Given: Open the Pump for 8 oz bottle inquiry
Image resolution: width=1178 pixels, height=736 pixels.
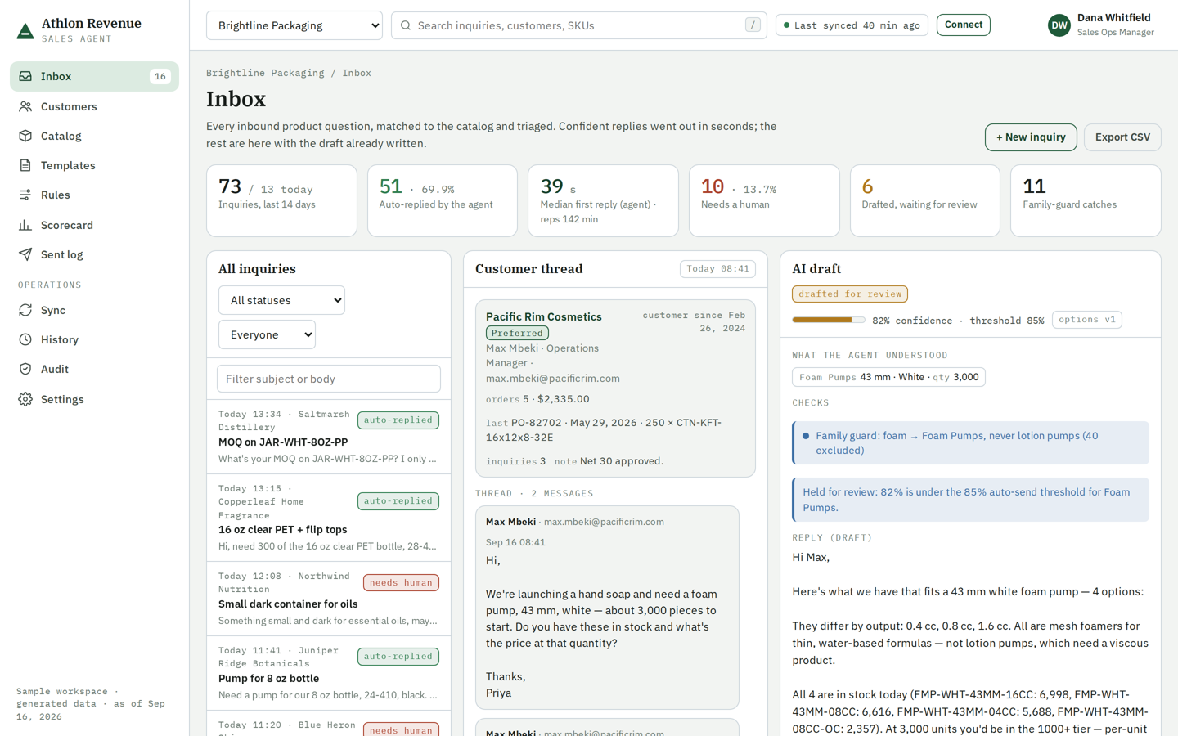Looking at the screenshot, I should tap(329, 673).
